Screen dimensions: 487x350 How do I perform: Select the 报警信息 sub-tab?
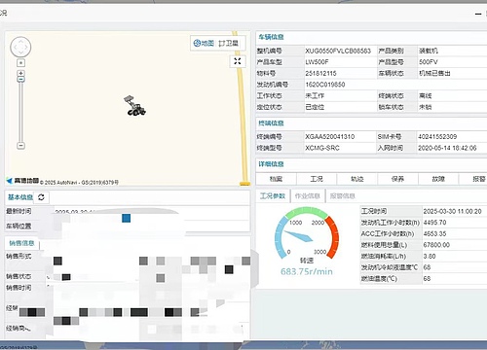pos(343,195)
